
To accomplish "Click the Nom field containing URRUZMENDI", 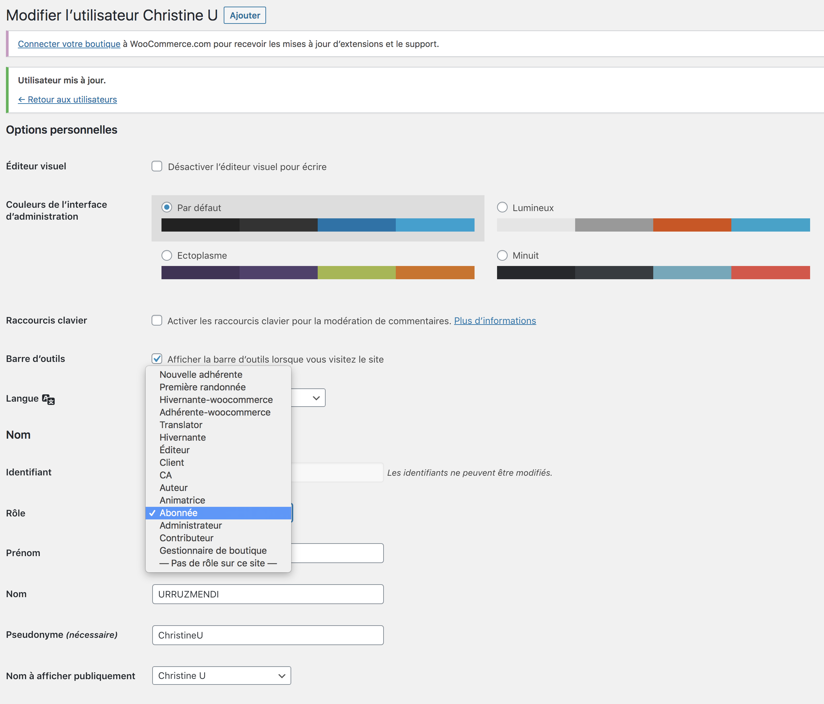I will [x=268, y=594].
